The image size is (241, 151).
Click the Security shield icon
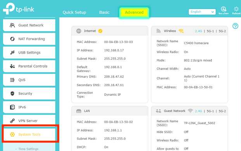tap(12, 94)
